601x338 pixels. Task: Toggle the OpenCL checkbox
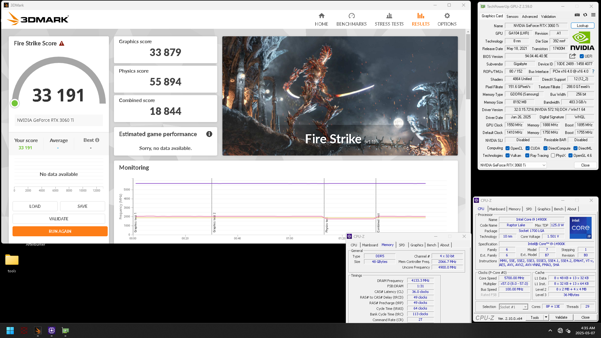tap(507, 148)
